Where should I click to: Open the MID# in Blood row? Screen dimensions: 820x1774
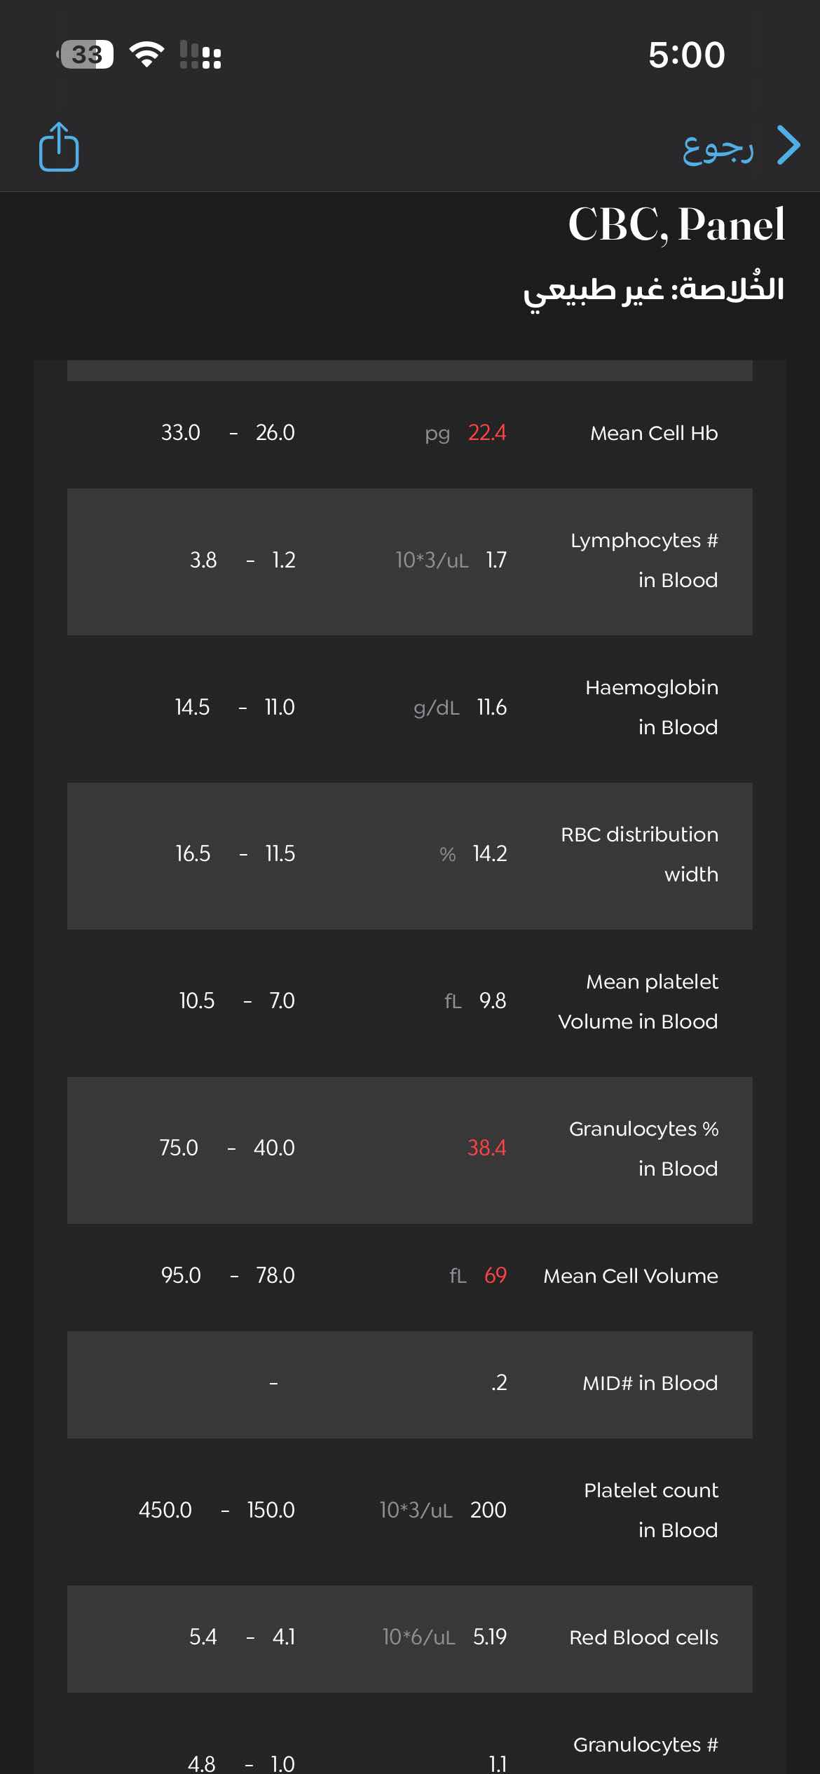click(x=410, y=1384)
